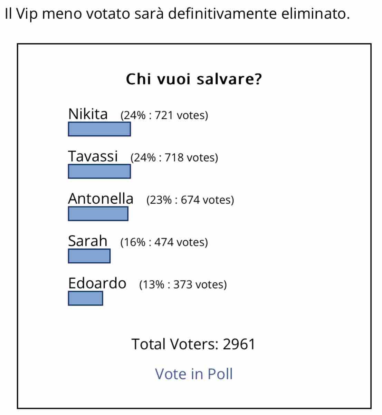This screenshot has height=415, width=382.
Task: Select Nikita's blue vote bar
Action: 99,129
